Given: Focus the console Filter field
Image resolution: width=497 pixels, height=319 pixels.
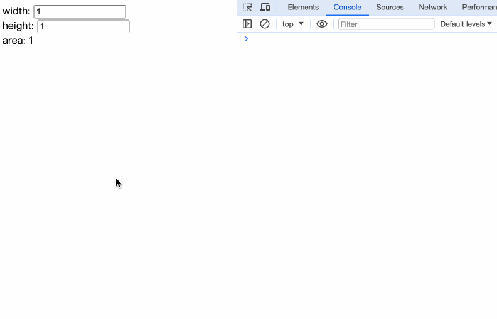Looking at the screenshot, I should pyautogui.click(x=386, y=24).
